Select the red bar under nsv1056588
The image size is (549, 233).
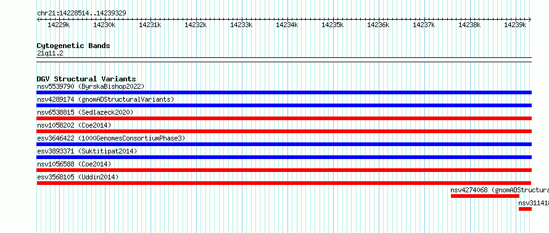click(x=284, y=170)
